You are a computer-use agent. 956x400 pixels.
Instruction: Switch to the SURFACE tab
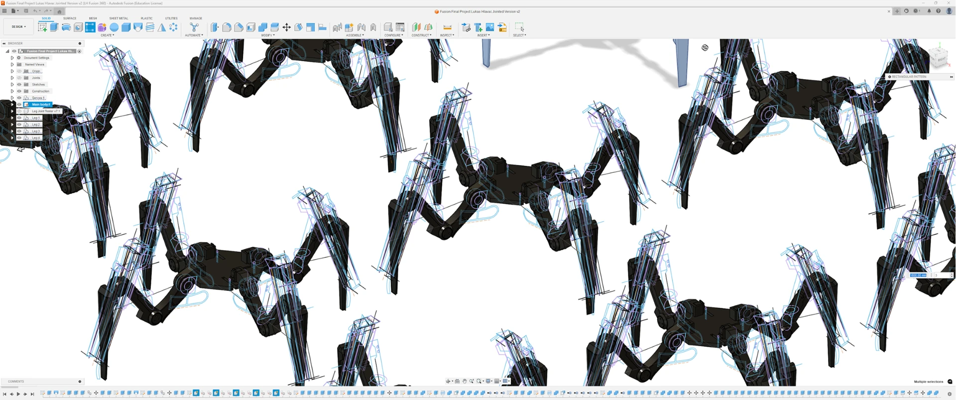(x=70, y=18)
